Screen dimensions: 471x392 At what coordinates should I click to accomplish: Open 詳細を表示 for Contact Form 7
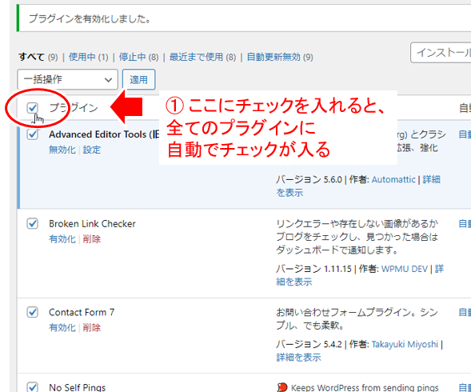(x=298, y=357)
